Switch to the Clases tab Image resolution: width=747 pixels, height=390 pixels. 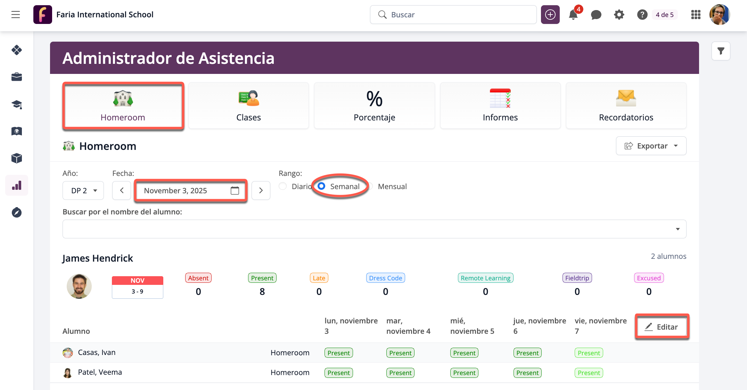point(248,105)
